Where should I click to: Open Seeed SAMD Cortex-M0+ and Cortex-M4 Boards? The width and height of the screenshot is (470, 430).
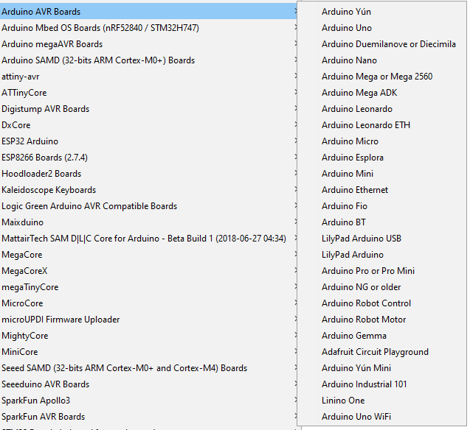pyautogui.click(x=149, y=368)
